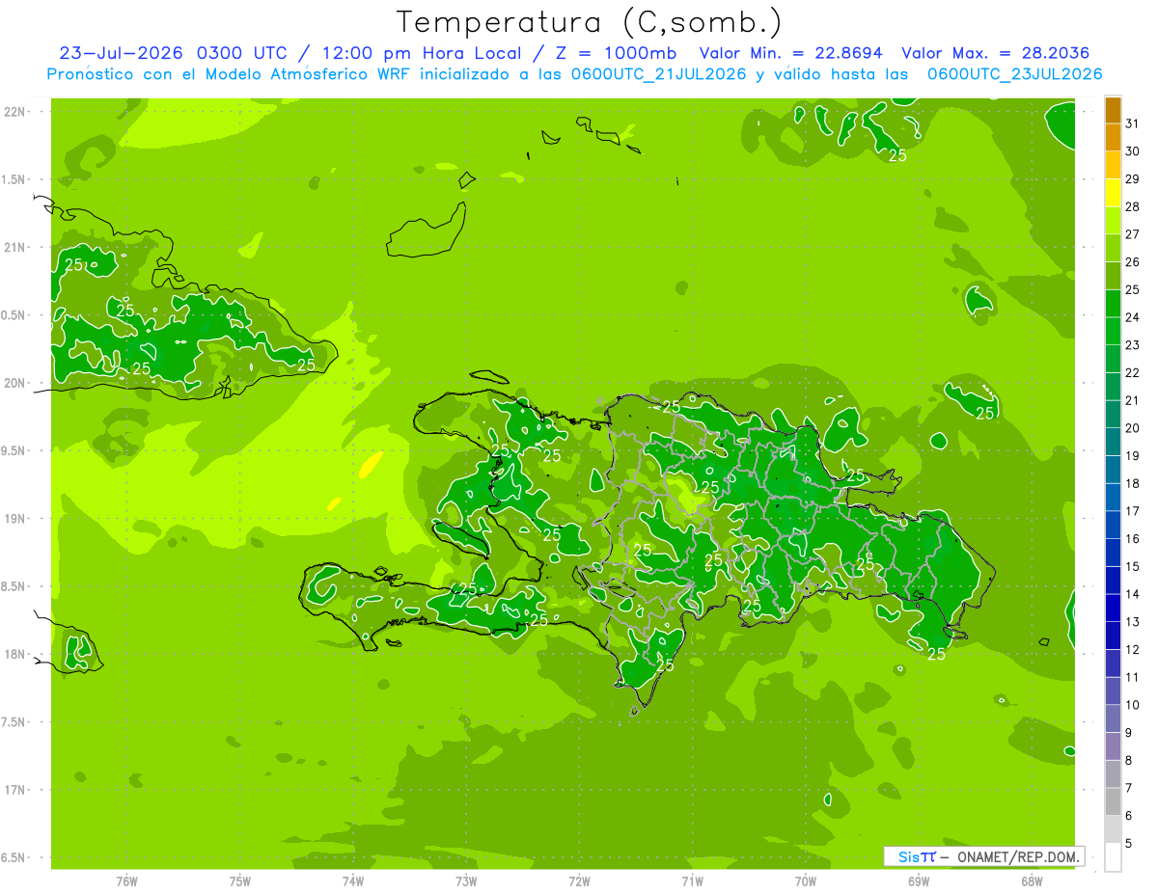Click the '73W' longitude label
The width and height of the screenshot is (1158, 894).
[x=465, y=880]
